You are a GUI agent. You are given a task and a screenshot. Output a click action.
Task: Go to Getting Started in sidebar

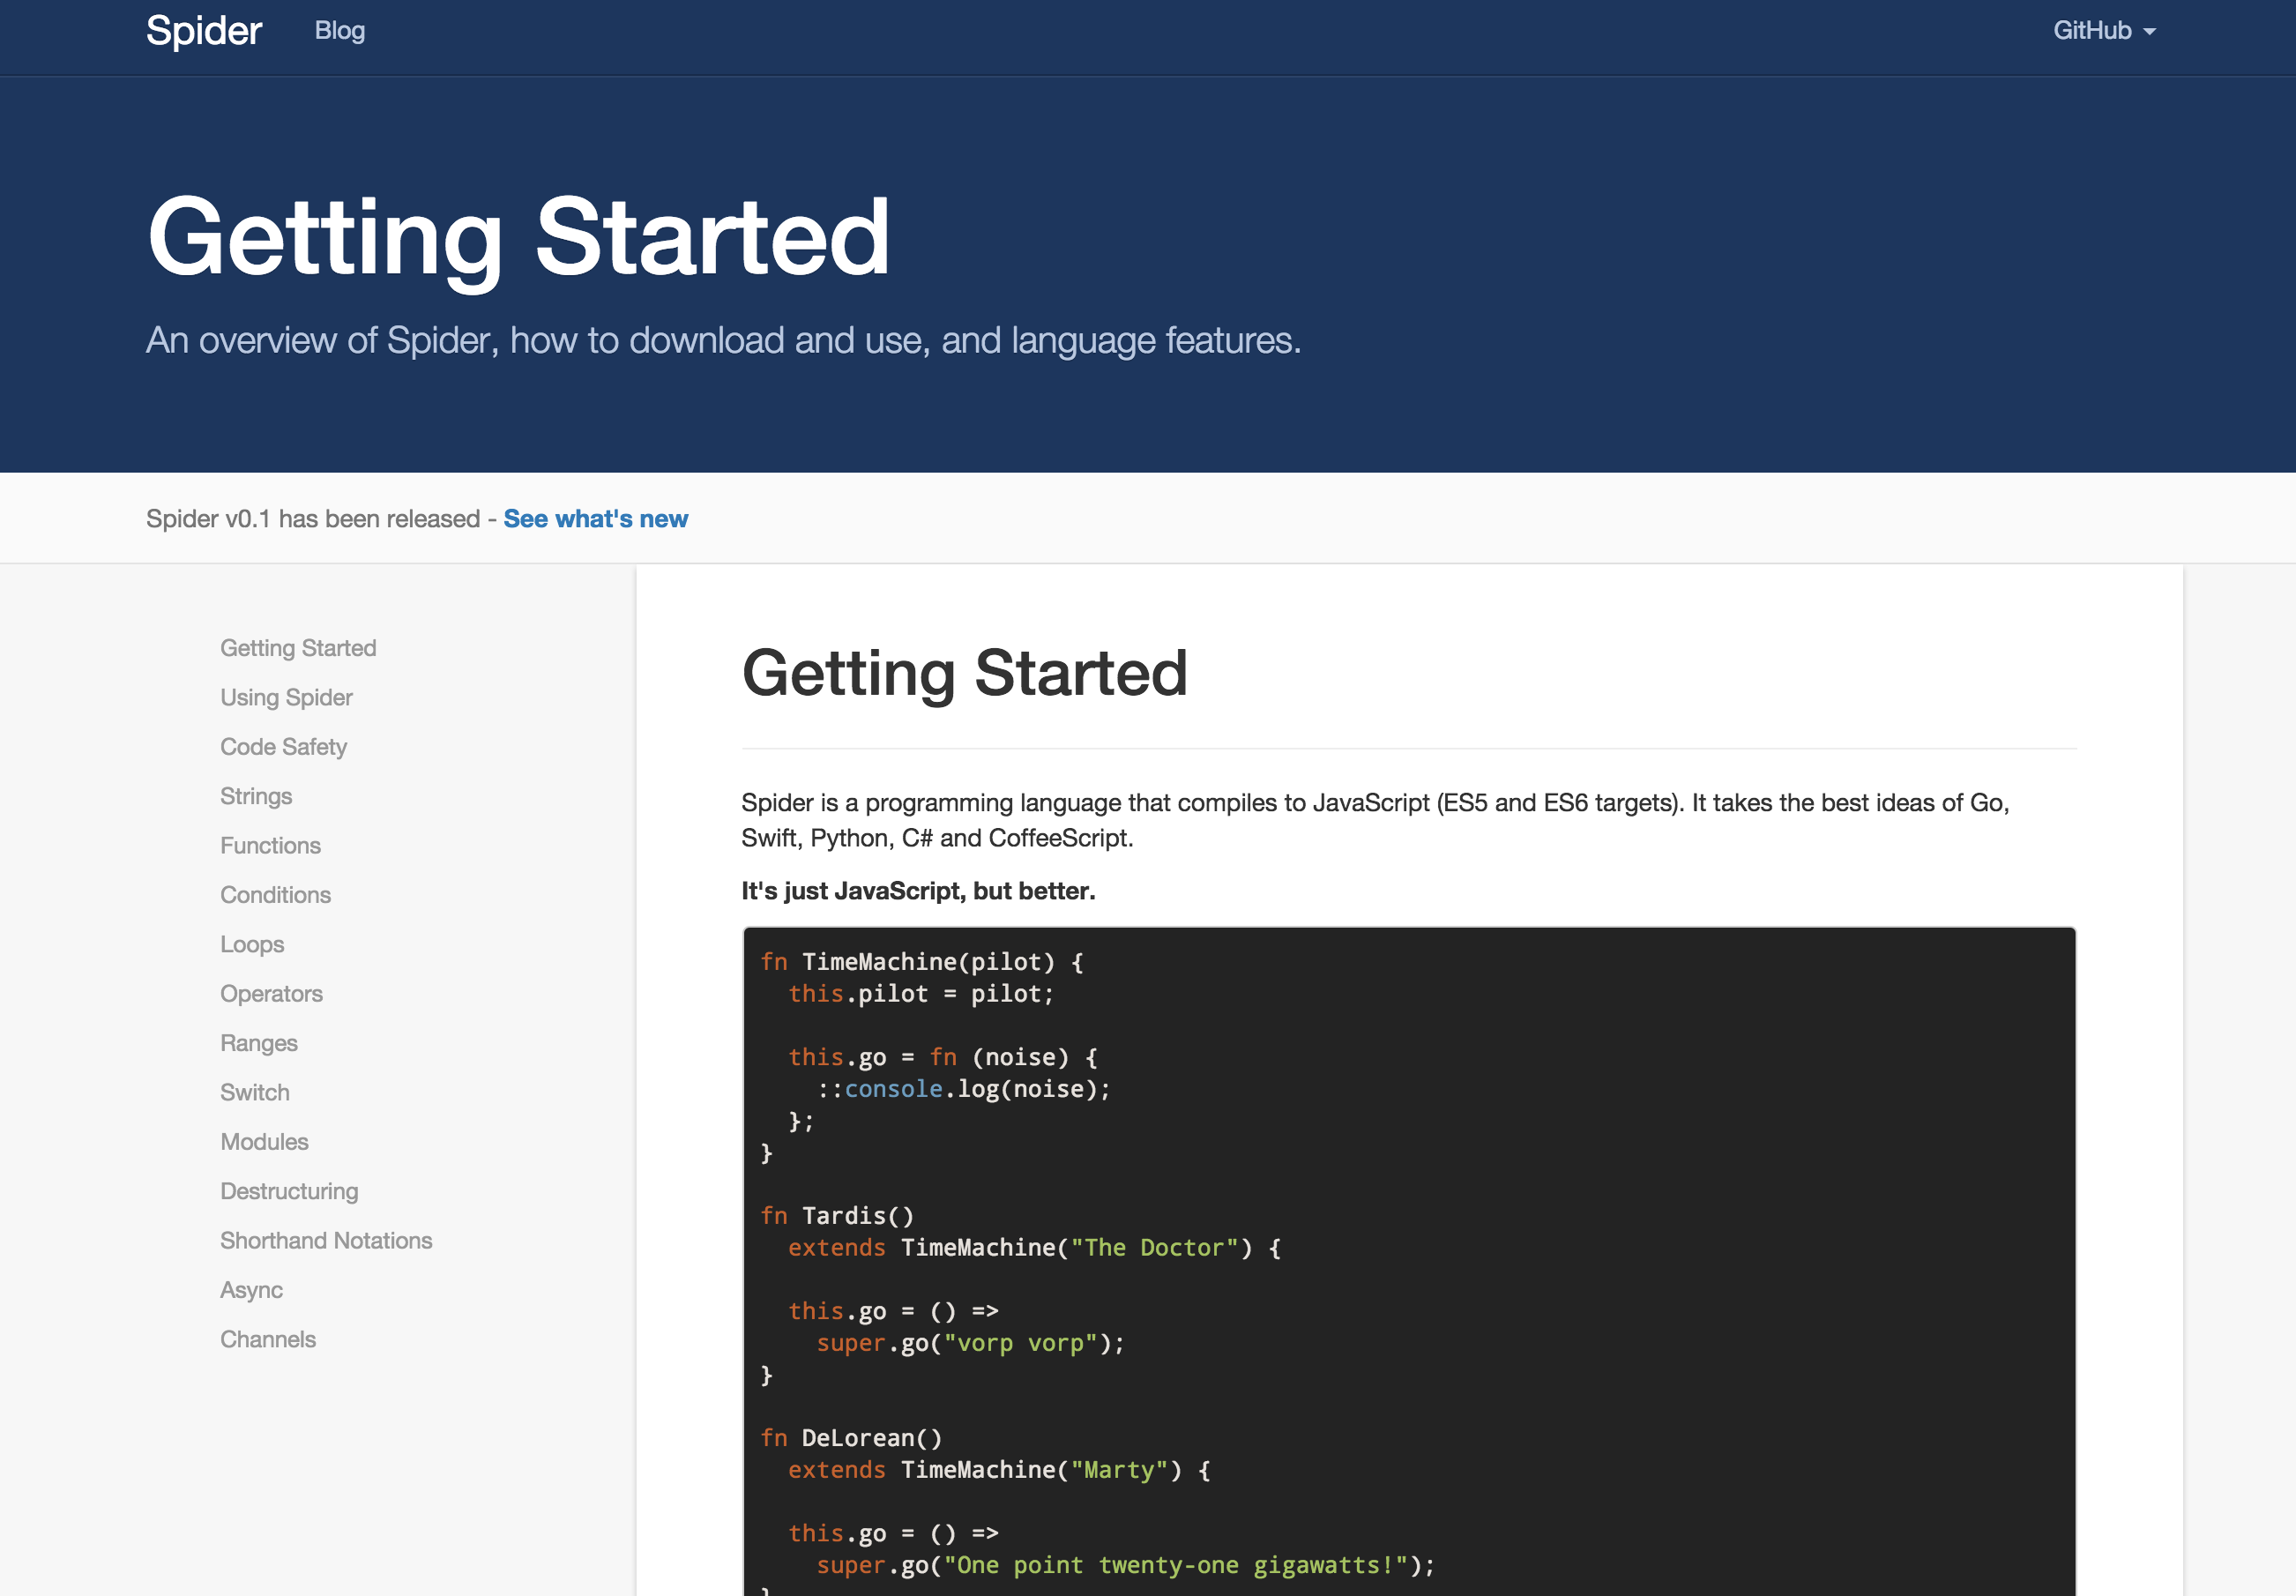(298, 648)
